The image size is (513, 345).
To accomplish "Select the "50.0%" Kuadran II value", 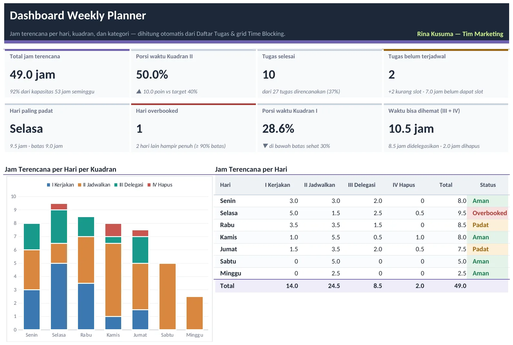I will click(152, 75).
